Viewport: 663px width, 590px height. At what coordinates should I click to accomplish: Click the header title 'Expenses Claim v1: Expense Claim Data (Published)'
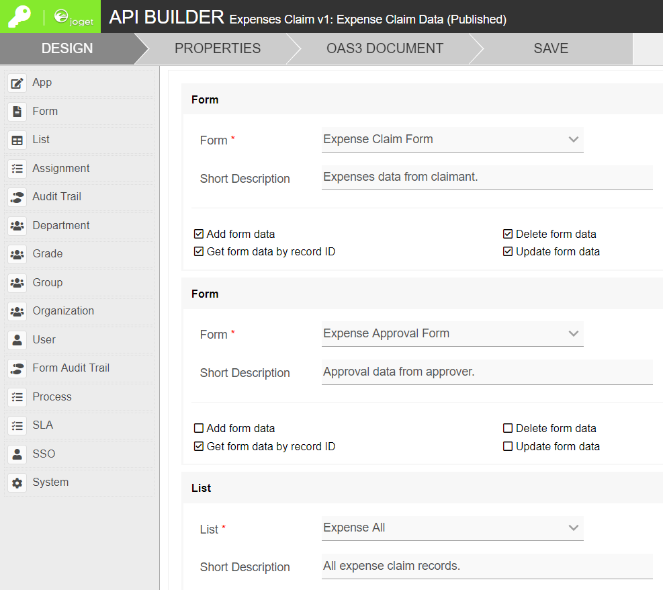tap(368, 19)
